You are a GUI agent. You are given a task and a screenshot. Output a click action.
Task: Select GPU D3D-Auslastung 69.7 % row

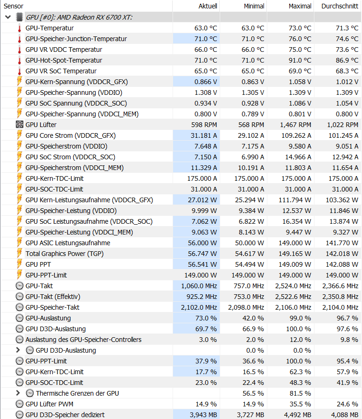point(181,329)
